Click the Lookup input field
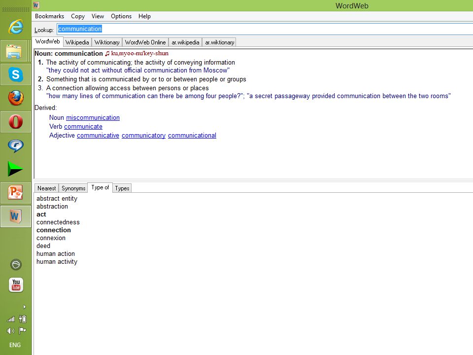This screenshot has width=473, height=355. tap(265, 29)
